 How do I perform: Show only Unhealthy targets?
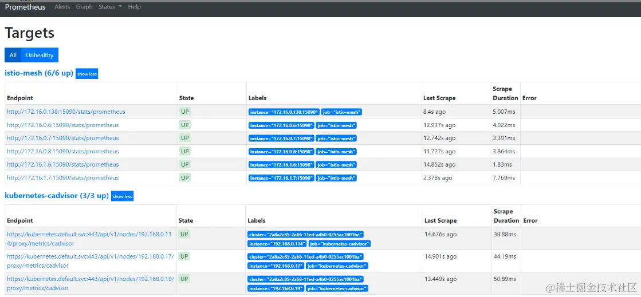(x=40, y=55)
